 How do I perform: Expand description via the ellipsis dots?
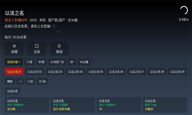59,32
